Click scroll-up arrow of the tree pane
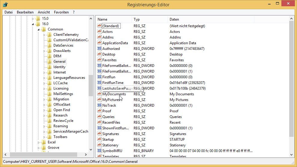This screenshot has width=297, height=167. click(x=91, y=19)
